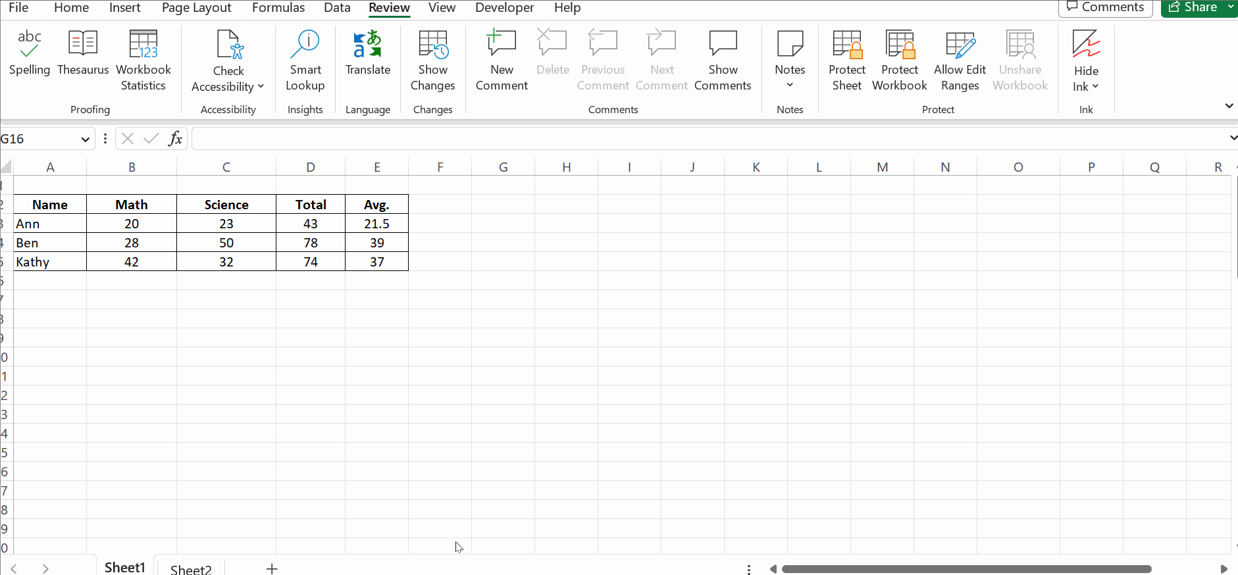Select the cell with value 21.5
The image size is (1238, 575).
pos(376,224)
